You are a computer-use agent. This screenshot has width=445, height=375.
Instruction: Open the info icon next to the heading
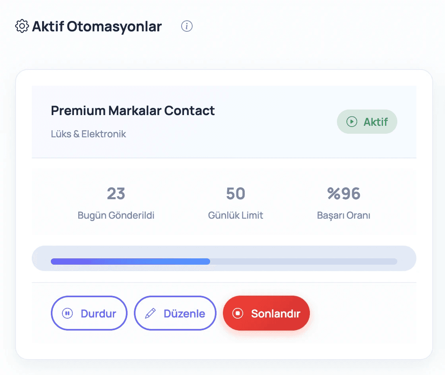click(x=187, y=26)
